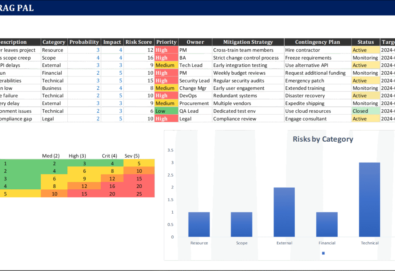Click the yellow matrix cell showing 9

point(84,179)
